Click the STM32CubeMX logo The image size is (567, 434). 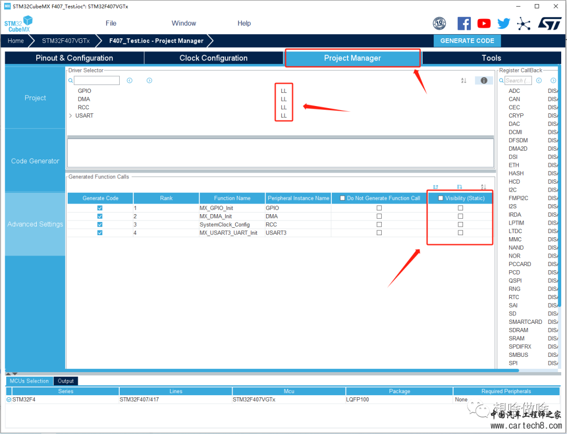point(18,24)
